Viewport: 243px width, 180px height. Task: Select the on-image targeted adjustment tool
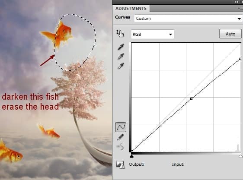click(x=120, y=33)
